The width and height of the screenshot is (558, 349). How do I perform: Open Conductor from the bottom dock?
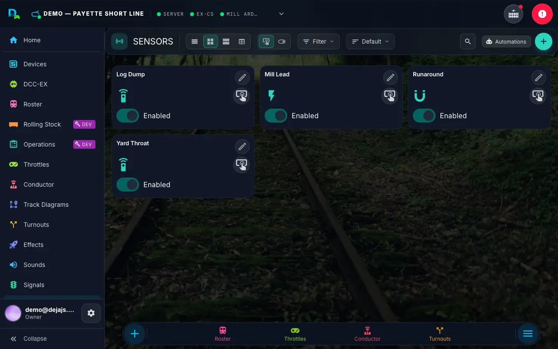(x=367, y=334)
